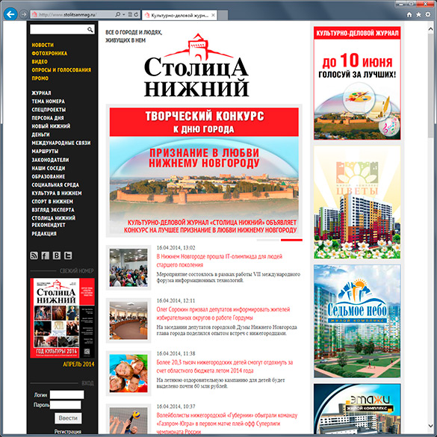Open the IT-олимпиада news thumbnail
Viewport: 437px width, 437px height.
pyautogui.click(x=128, y=267)
